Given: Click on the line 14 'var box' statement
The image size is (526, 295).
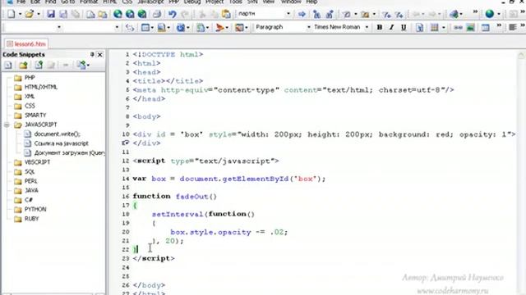Looking at the screenshot, I should click(229, 179).
